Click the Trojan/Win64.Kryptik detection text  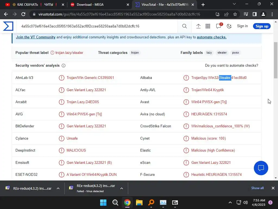(x=207, y=90)
